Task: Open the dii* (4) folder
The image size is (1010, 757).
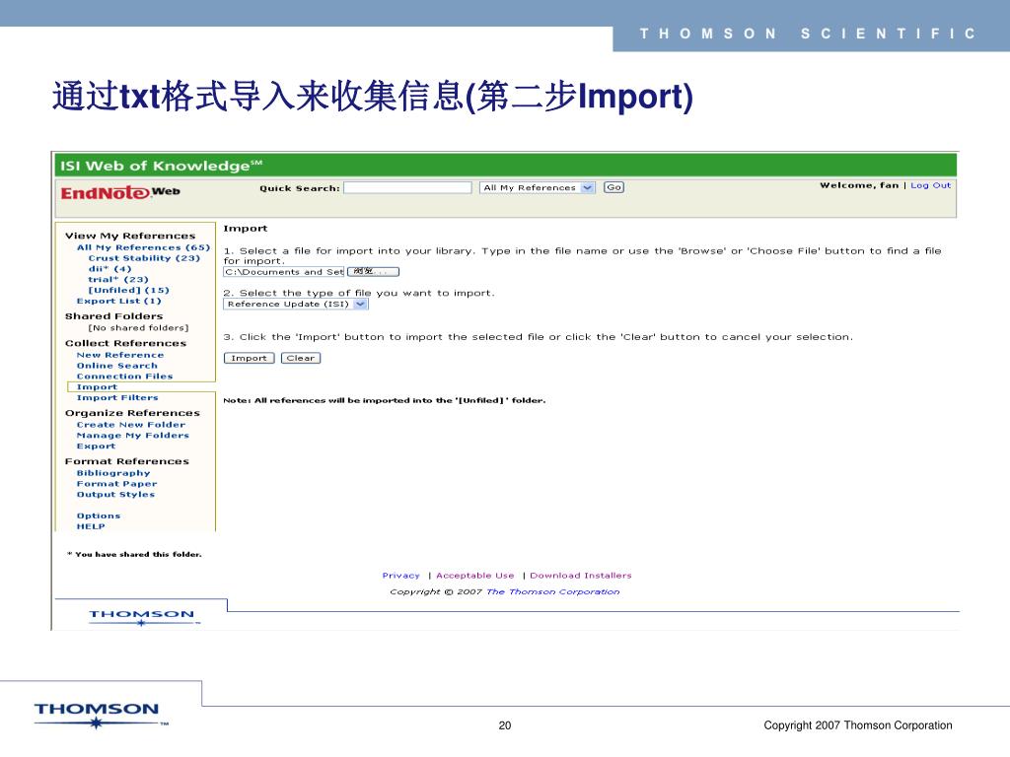Action: click(109, 269)
